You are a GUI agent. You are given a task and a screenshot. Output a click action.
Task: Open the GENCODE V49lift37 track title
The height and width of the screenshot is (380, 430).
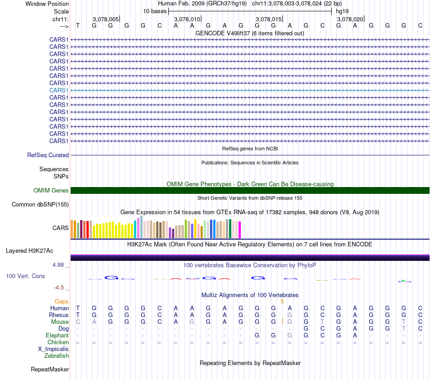[x=249, y=33]
